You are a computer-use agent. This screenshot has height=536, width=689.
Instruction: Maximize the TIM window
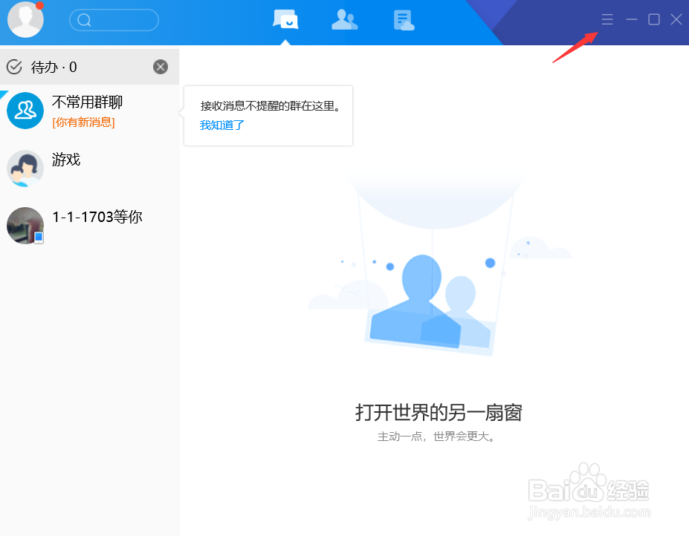point(654,19)
